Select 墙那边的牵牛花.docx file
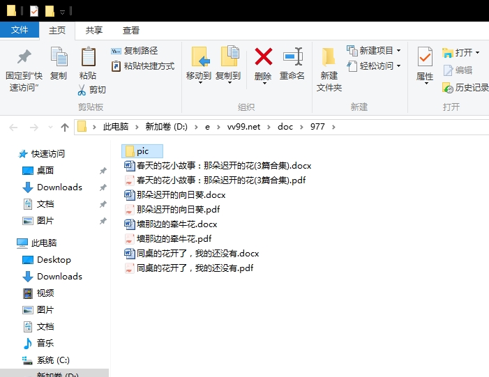Image resolution: width=489 pixels, height=377 pixels. [x=171, y=224]
